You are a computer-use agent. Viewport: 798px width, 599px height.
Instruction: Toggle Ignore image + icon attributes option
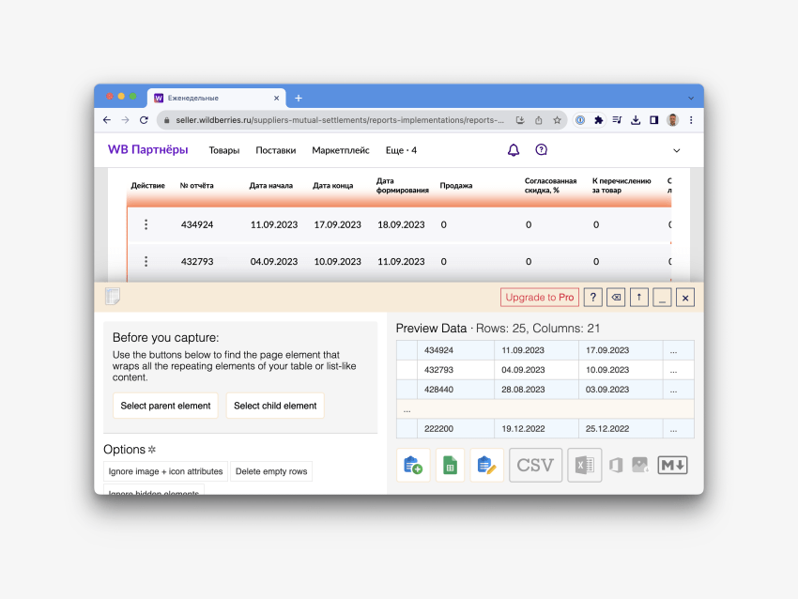coord(165,471)
